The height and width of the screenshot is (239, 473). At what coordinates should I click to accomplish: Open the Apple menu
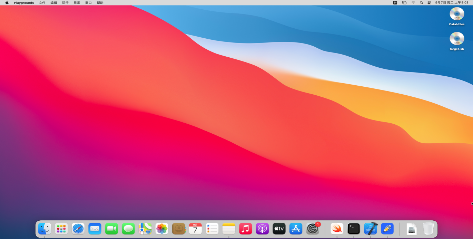pos(7,3)
